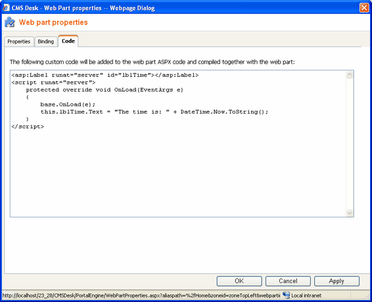
Task: Place cursor on the base.OnLoad(e) line
Action: [x=68, y=104]
